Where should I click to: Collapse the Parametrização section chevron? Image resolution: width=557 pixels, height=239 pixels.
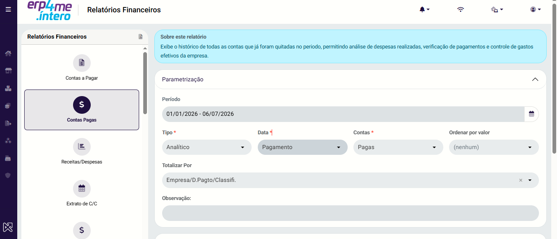point(535,79)
